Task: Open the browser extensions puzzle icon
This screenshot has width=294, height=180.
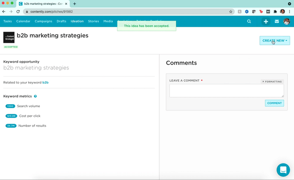Action: (275, 12)
